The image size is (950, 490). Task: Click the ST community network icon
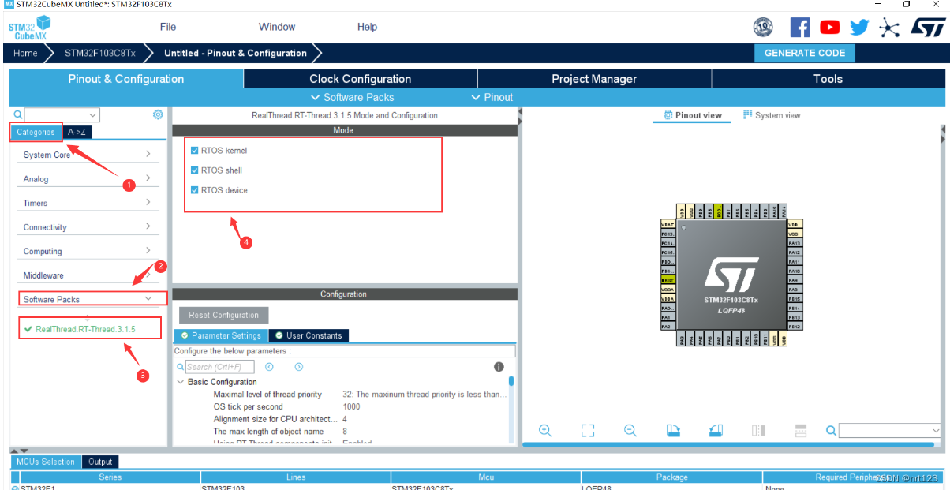pos(889,28)
